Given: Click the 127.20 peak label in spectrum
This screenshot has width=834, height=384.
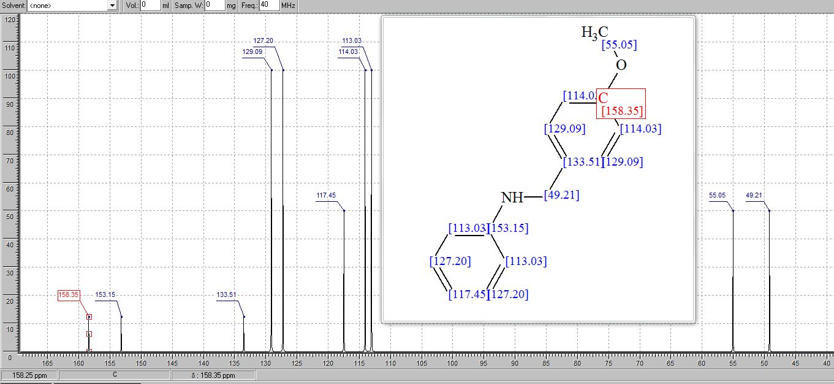Looking at the screenshot, I should coord(263,41).
